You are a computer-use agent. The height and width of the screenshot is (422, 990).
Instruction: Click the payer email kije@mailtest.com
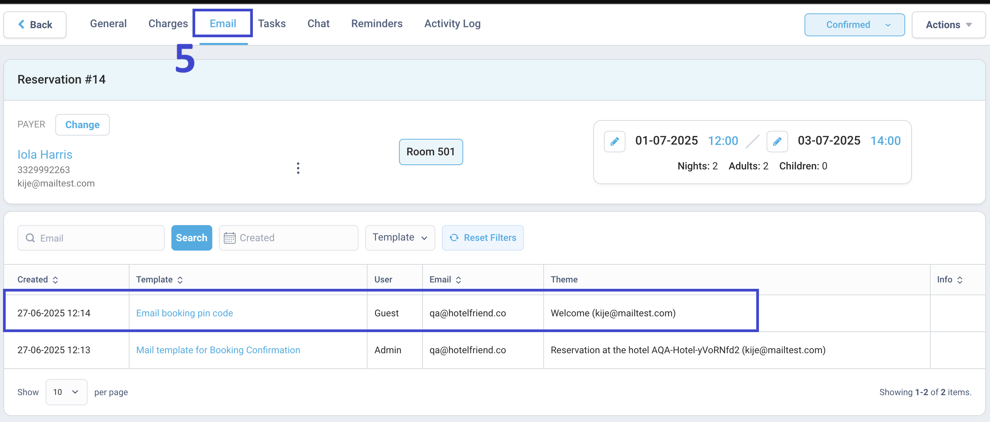56,183
